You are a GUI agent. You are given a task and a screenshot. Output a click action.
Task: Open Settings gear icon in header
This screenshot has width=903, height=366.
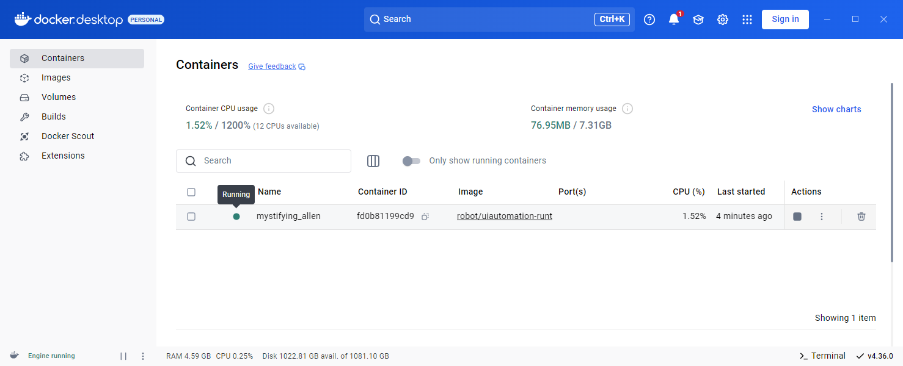(x=723, y=20)
